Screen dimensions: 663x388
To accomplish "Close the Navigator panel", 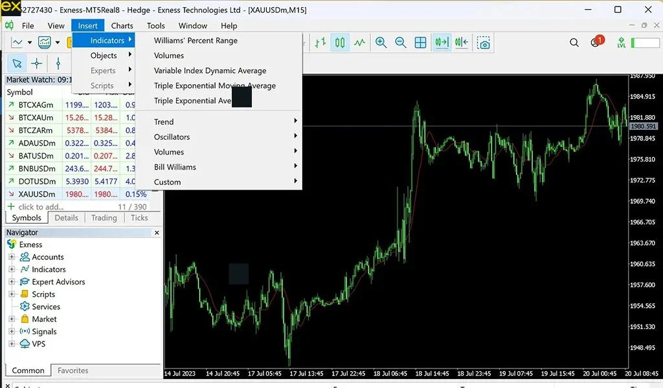I will [x=157, y=232].
